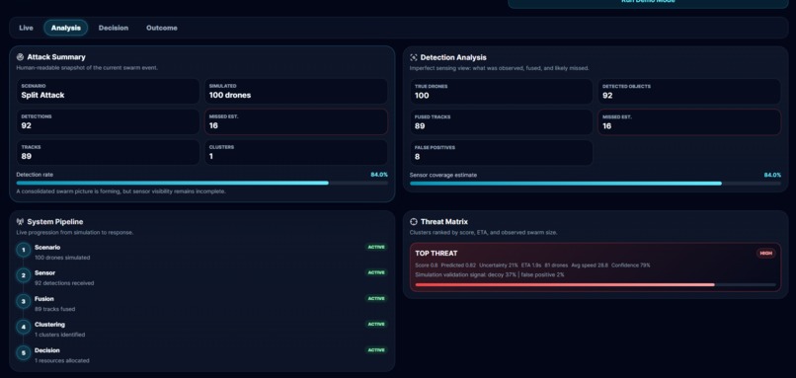Image resolution: width=796 pixels, height=378 pixels.
Task: Click the Sensor coverage estimate bar
Action: (x=596, y=184)
